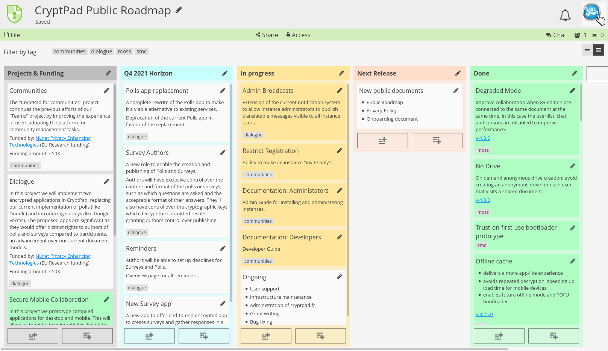Edit the In progress column
This screenshot has height=351, width=608.
point(341,73)
